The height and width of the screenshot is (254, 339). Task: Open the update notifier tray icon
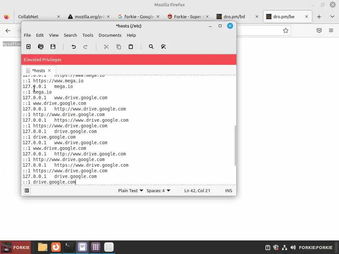tap(267, 247)
